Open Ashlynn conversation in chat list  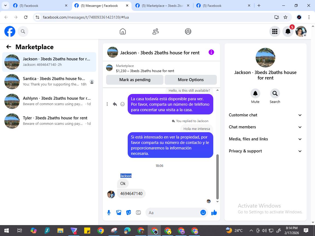click(x=49, y=101)
